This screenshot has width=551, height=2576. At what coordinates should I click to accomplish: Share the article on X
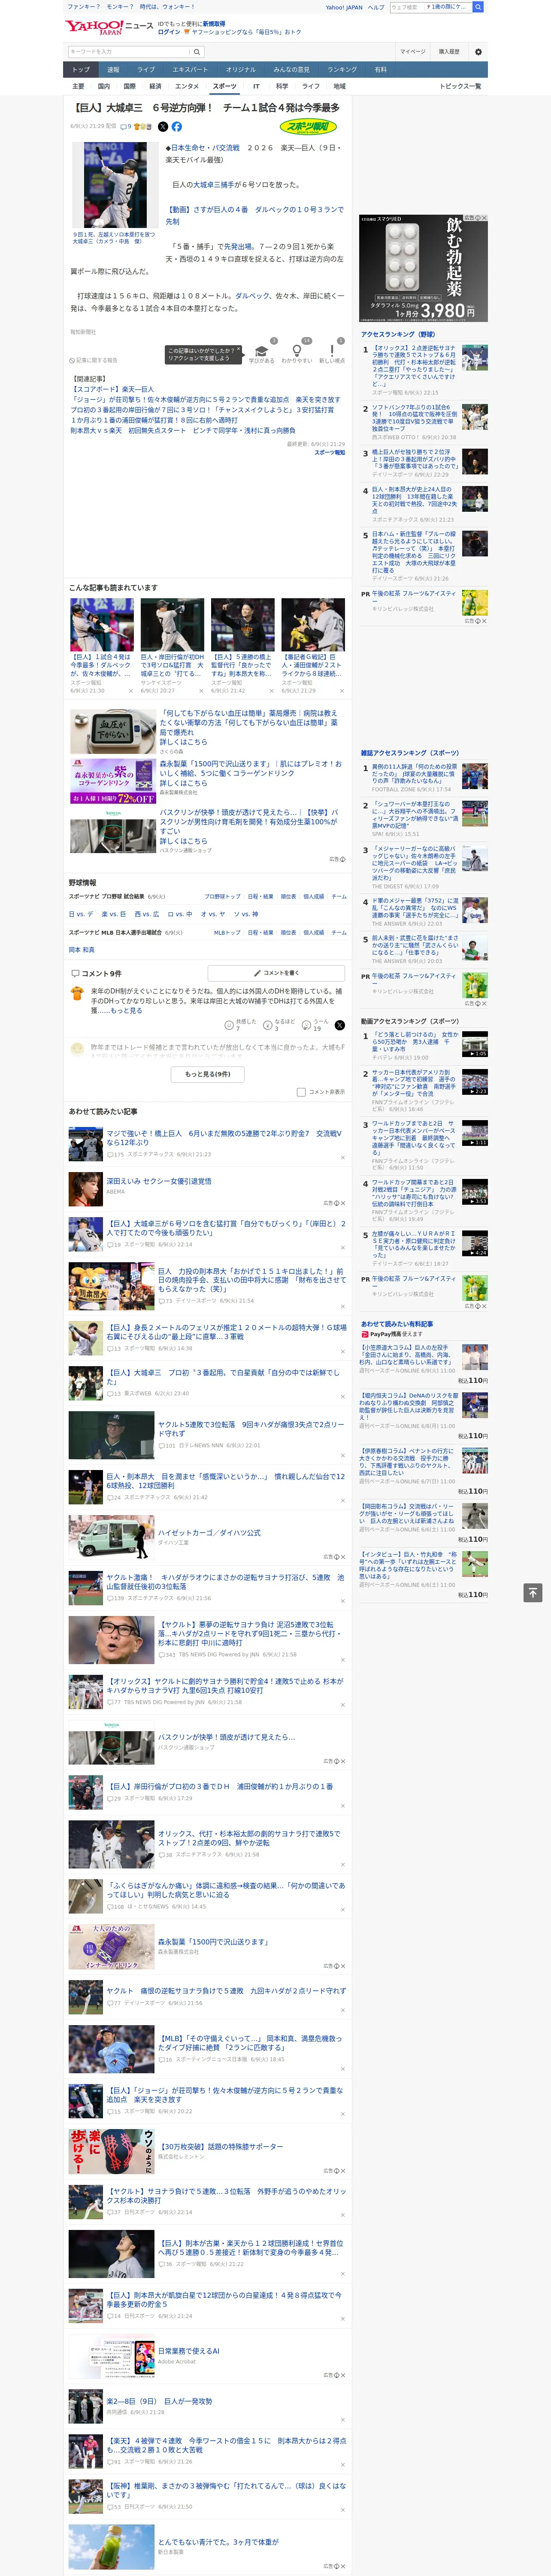point(163,127)
